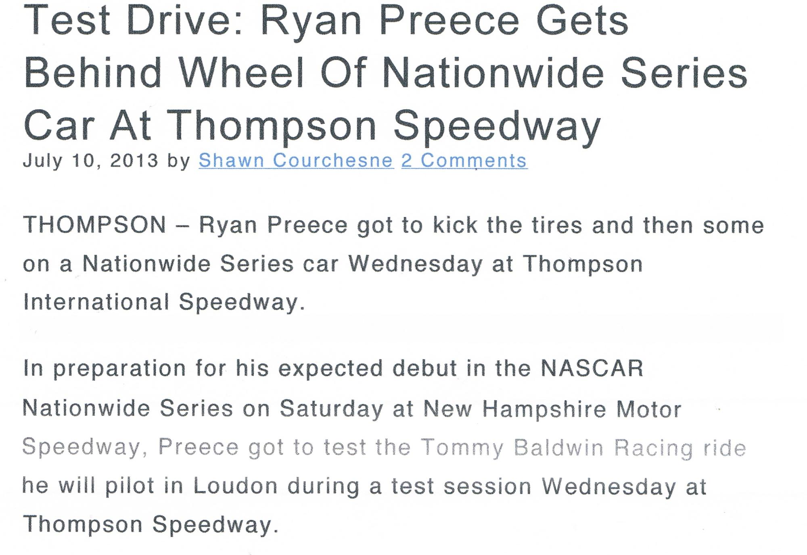
Task: Click the word THOMPSON opening the dateline
Action: [94, 225]
